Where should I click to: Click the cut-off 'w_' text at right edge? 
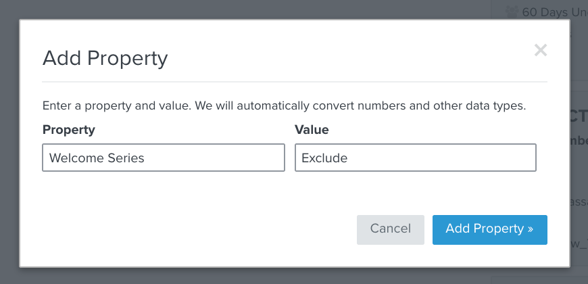579,243
